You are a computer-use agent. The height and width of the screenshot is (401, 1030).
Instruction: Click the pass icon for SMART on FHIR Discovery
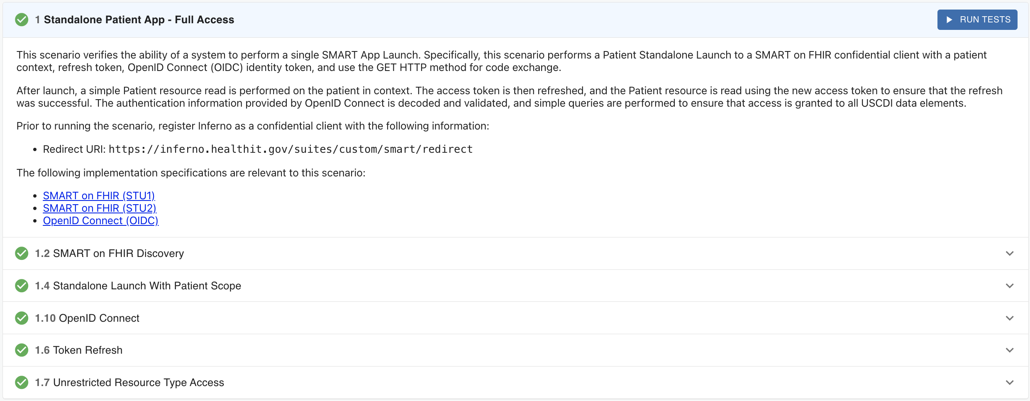point(22,253)
